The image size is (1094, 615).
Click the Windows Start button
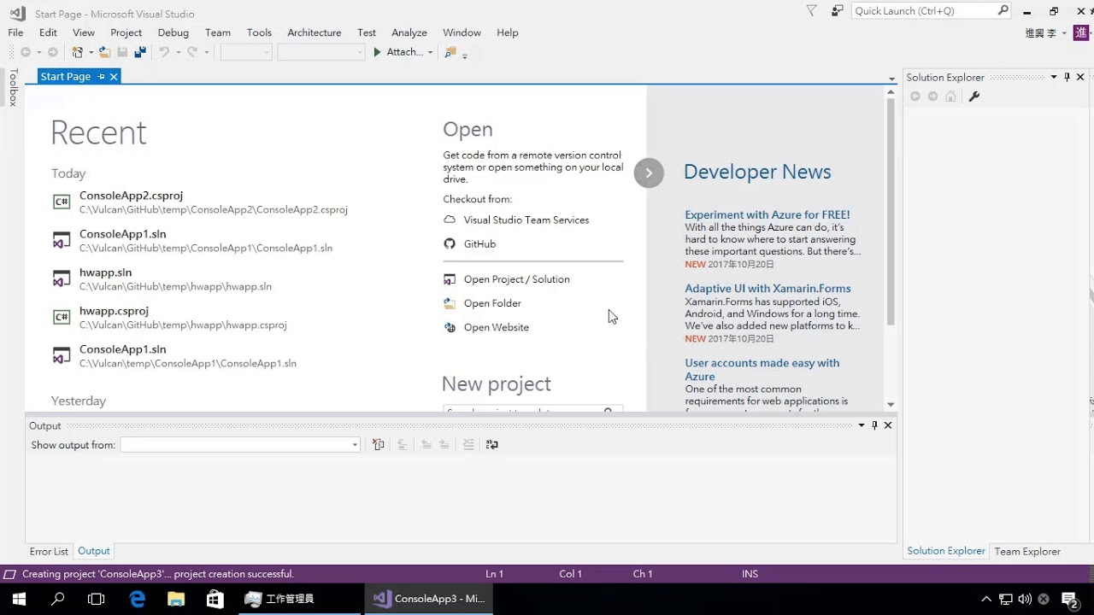click(19, 599)
